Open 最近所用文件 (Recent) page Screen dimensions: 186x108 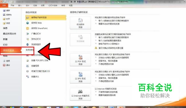point(9,34)
